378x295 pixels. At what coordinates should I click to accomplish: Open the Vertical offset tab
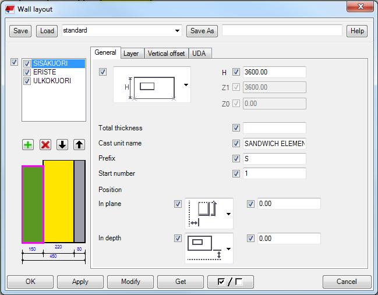[167, 54]
